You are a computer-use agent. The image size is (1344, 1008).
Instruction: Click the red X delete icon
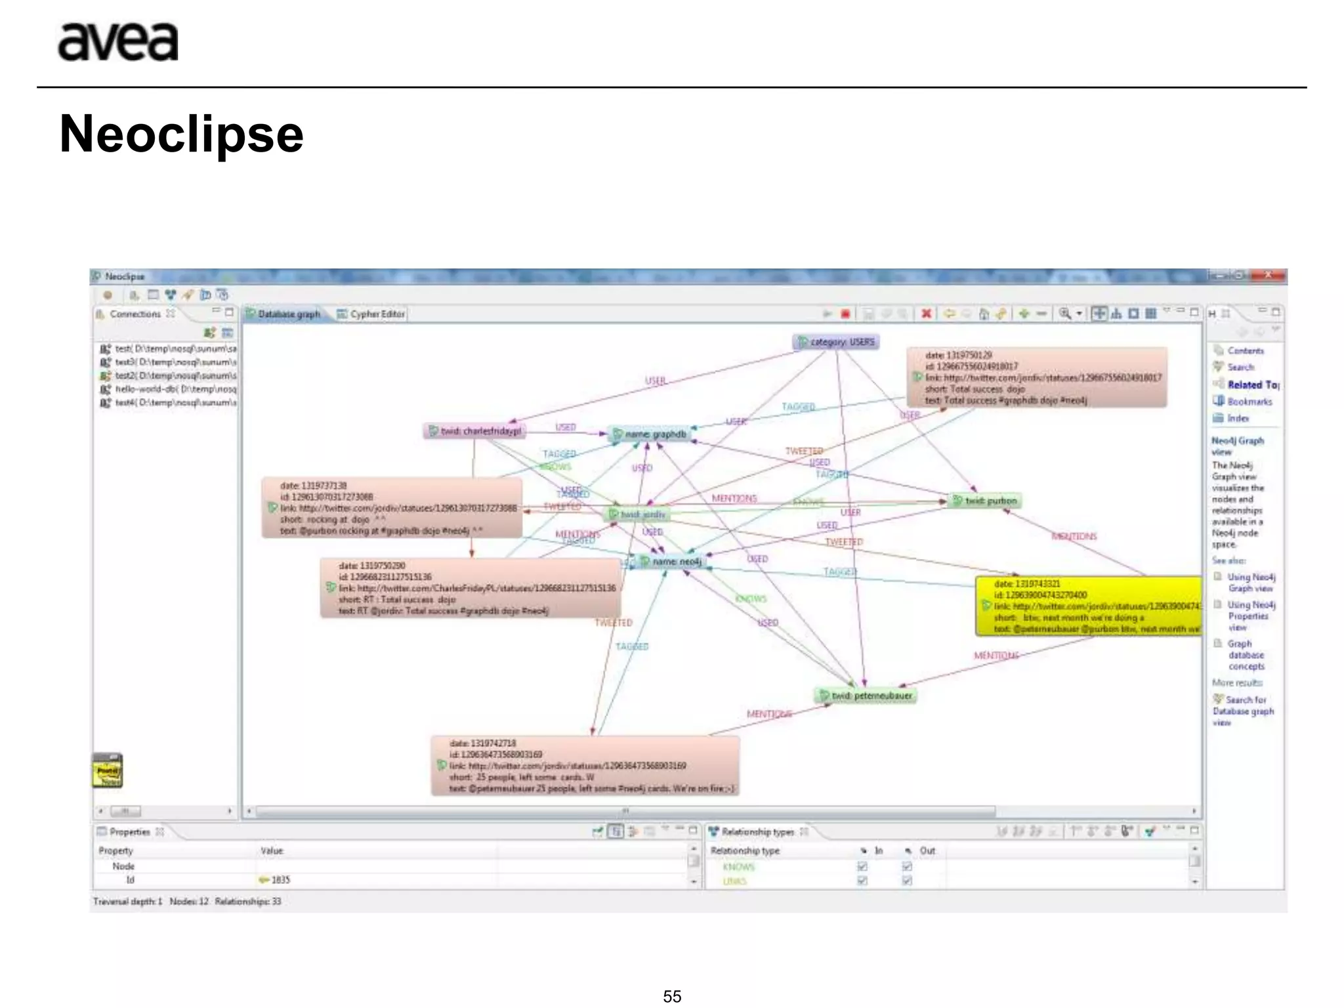(926, 314)
